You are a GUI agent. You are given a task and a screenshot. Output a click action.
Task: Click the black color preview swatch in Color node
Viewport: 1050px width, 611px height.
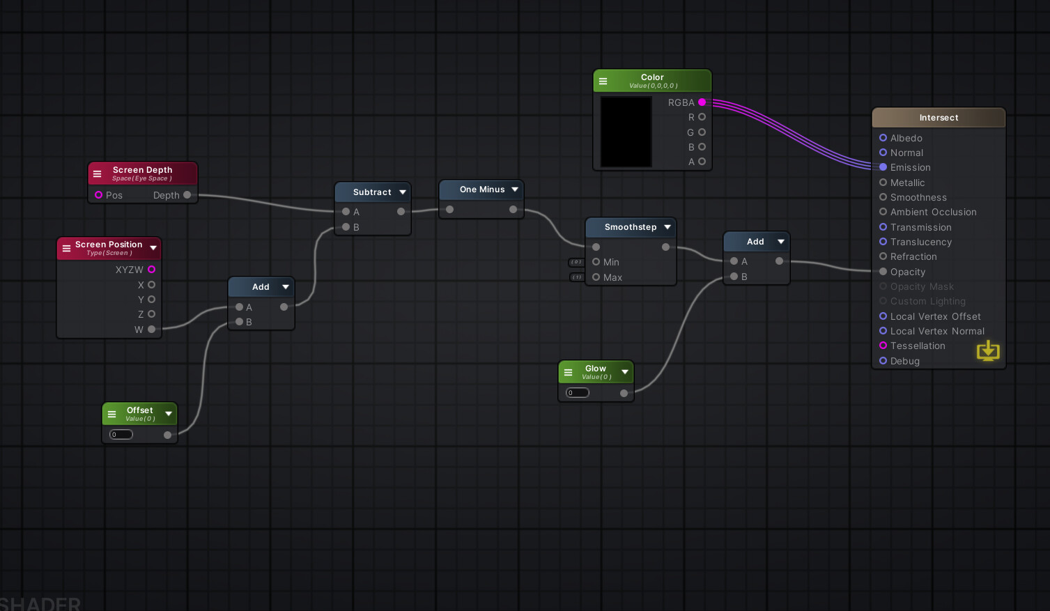pyautogui.click(x=626, y=132)
